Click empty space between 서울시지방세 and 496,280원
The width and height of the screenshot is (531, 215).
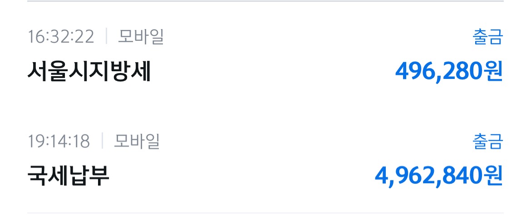272,72
